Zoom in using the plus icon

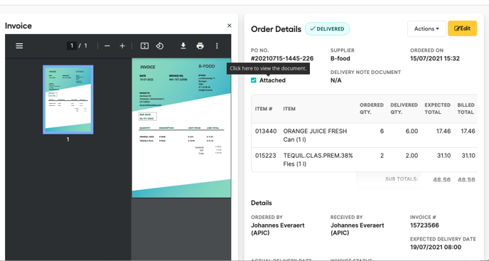point(122,46)
